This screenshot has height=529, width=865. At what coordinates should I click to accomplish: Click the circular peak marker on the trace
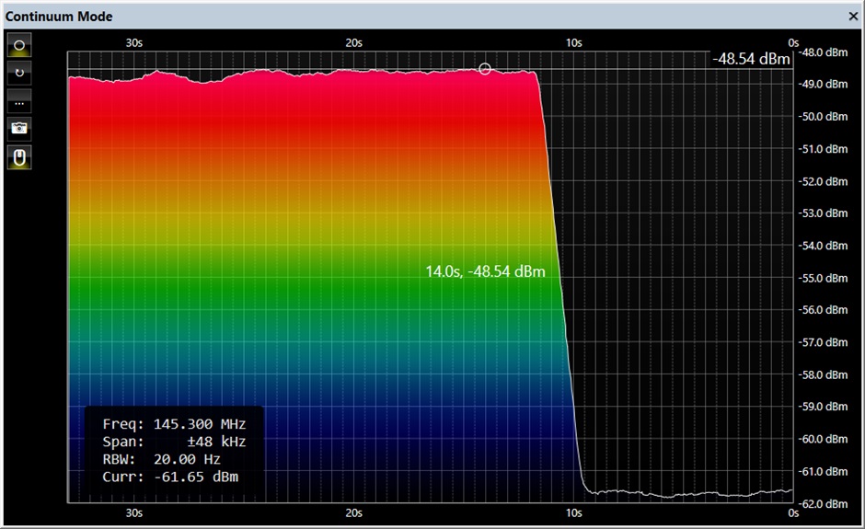pos(484,69)
